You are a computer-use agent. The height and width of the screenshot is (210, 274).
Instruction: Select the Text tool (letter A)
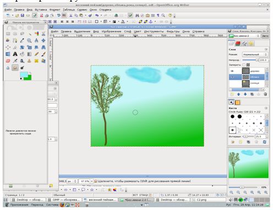[x=15, y=54]
